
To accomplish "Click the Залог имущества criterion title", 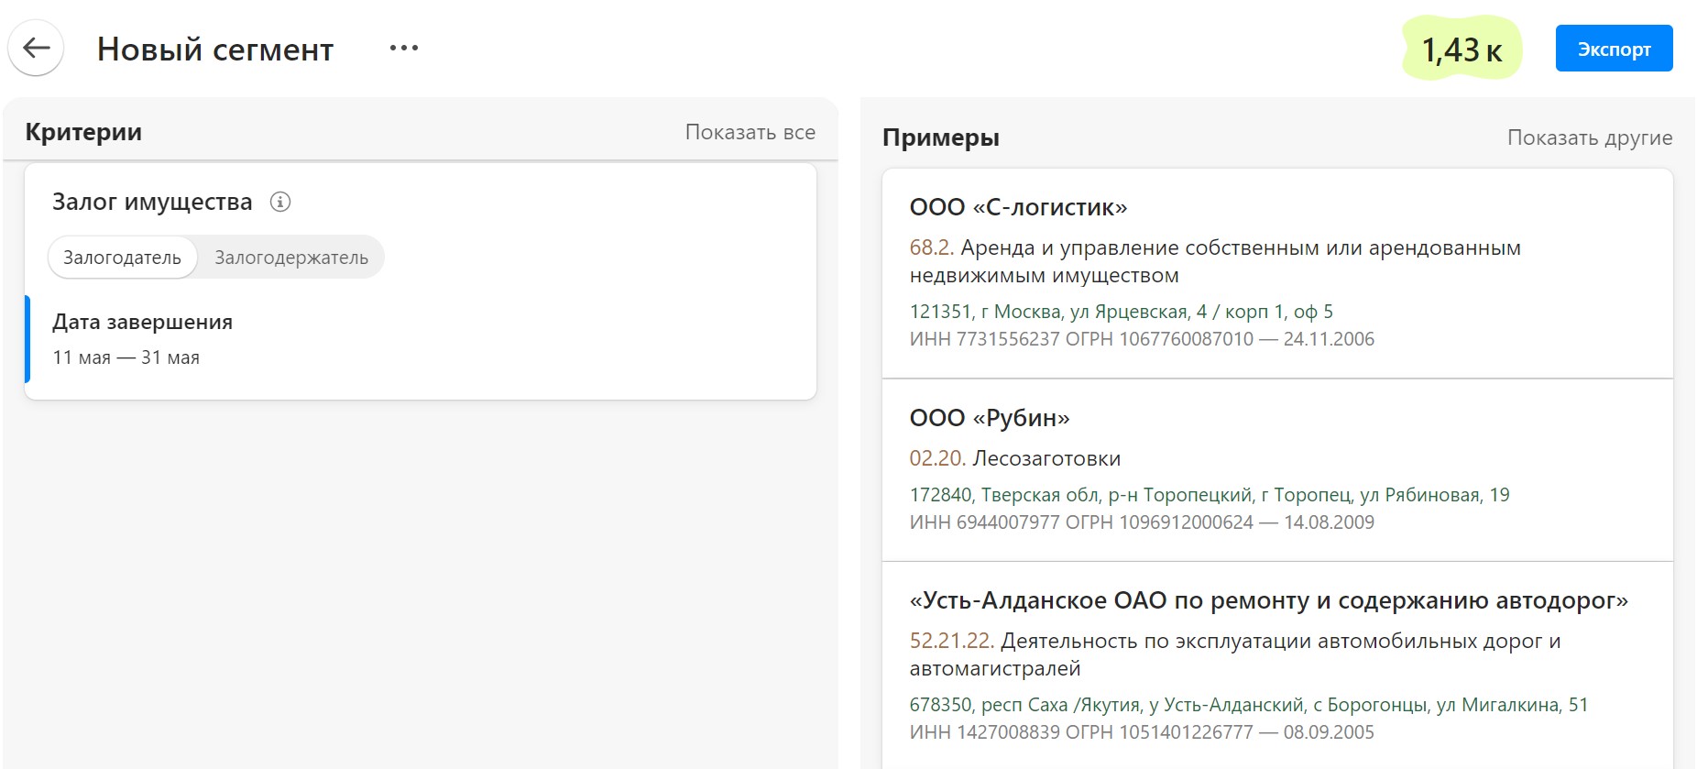I will (x=152, y=202).
